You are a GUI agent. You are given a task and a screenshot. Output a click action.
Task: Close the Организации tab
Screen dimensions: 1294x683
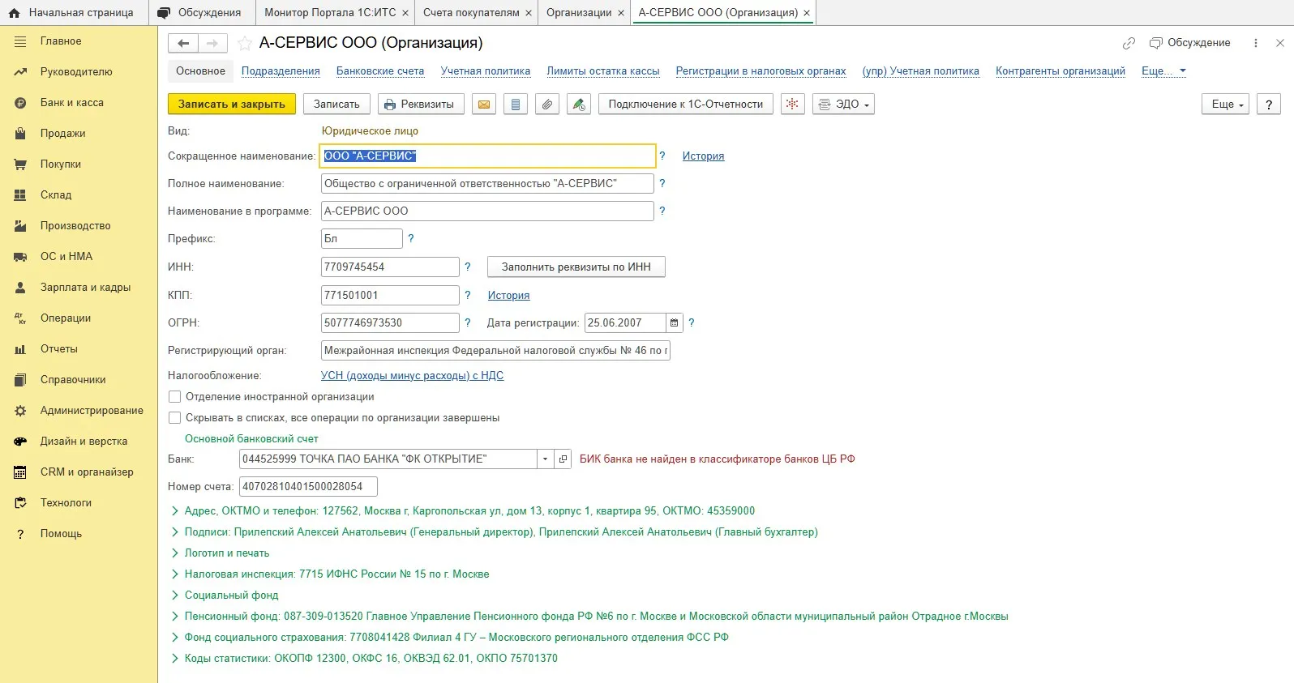(621, 13)
